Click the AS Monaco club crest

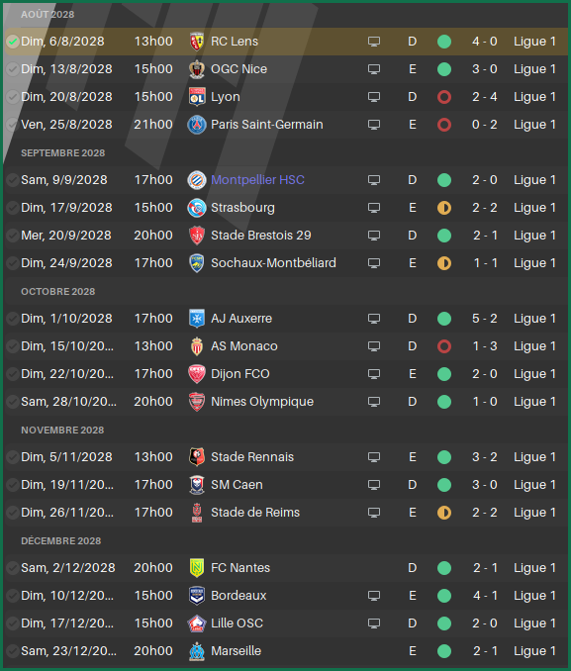(197, 346)
